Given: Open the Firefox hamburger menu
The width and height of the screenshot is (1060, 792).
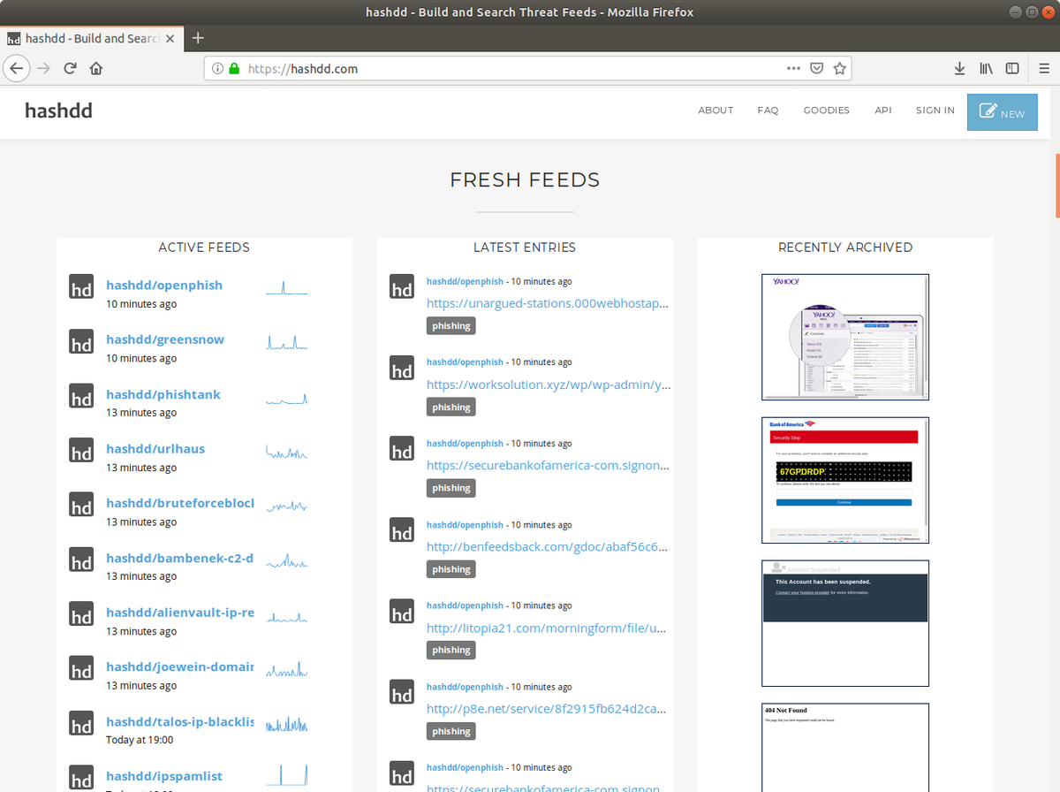Looking at the screenshot, I should (x=1043, y=68).
